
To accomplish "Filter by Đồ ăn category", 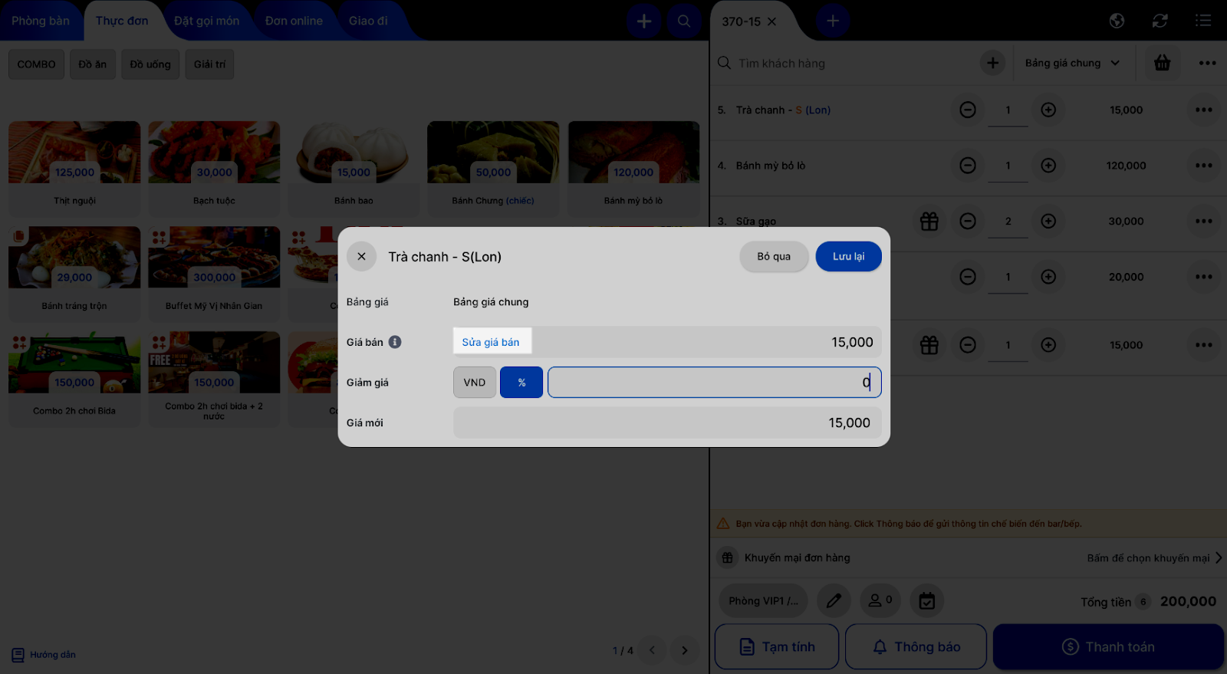I will (93, 64).
